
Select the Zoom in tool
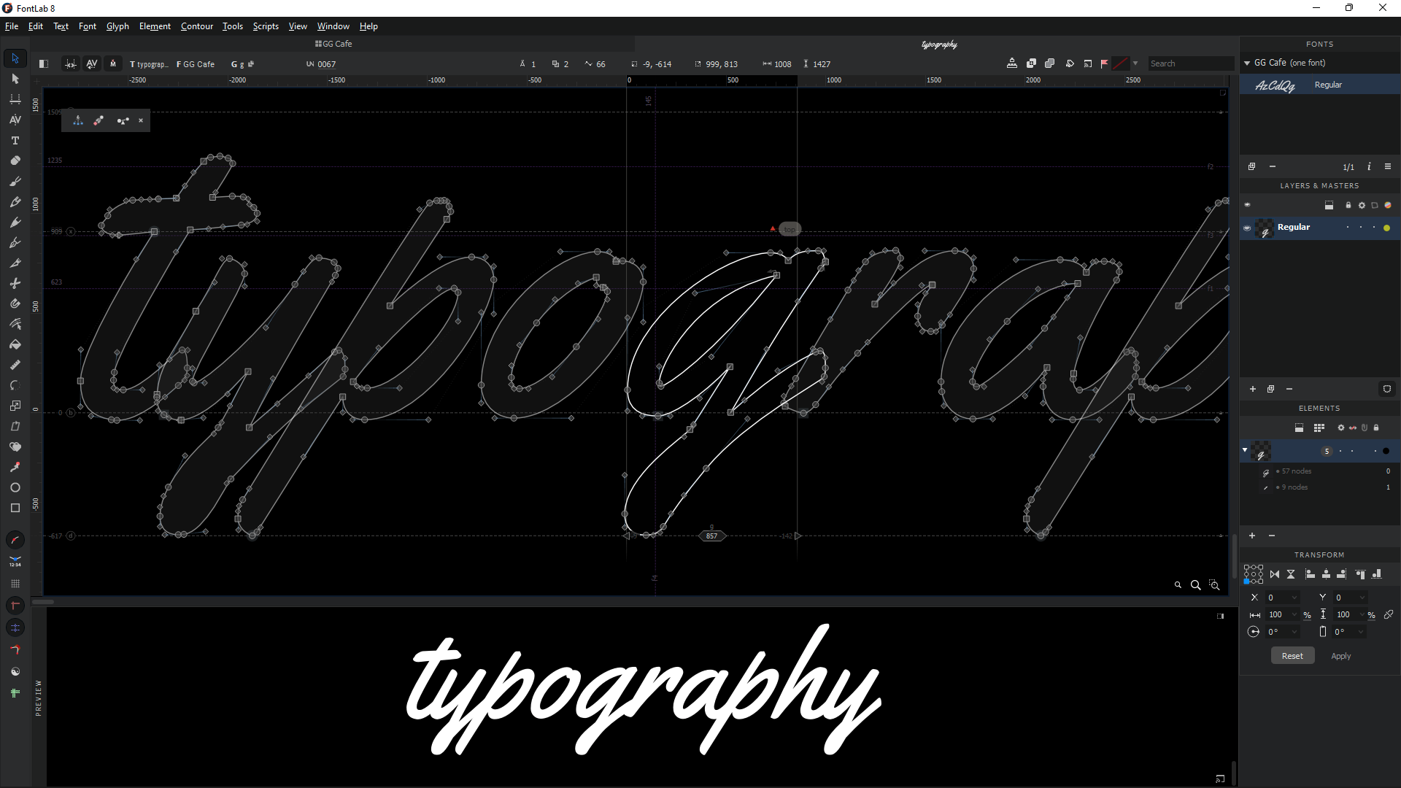point(1196,585)
